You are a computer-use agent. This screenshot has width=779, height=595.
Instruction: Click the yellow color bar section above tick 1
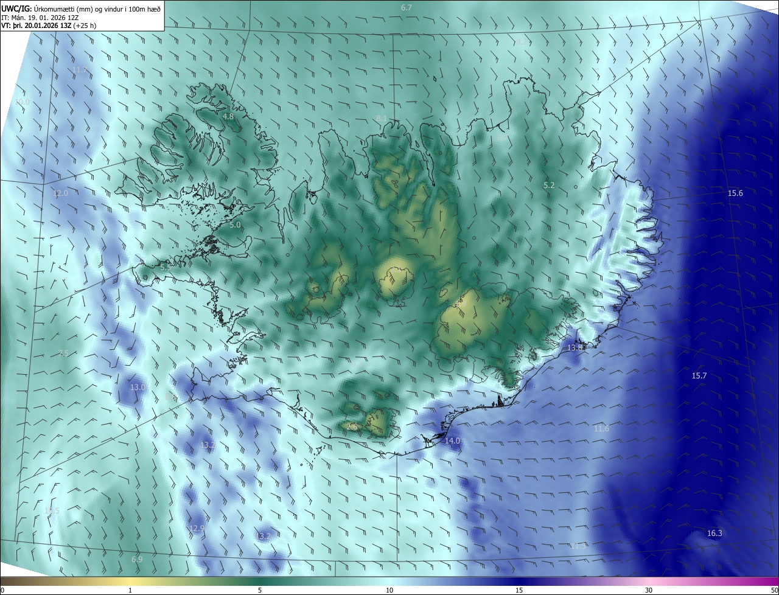pos(130,582)
